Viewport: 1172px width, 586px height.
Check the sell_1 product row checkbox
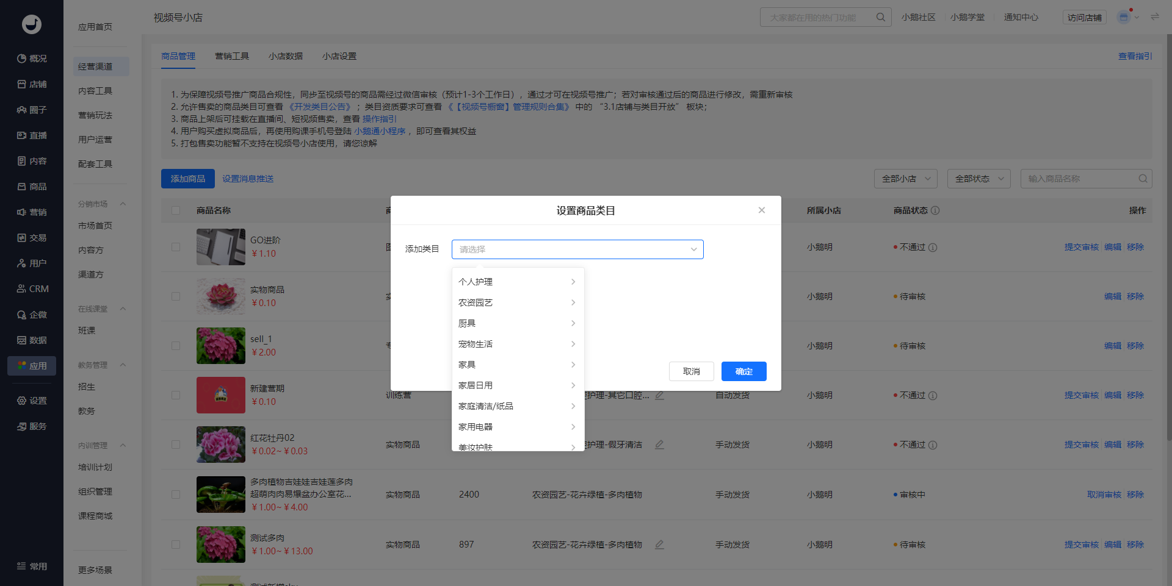pos(176,346)
